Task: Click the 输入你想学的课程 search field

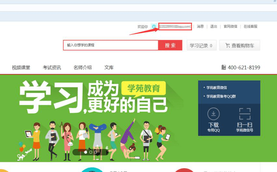Action: point(111,45)
